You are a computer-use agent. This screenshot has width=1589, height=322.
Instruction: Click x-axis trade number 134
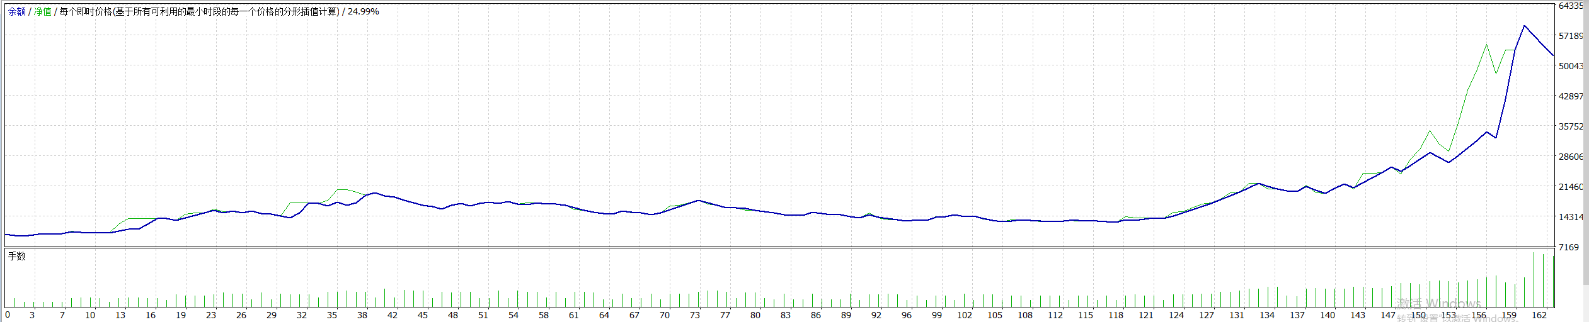tap(1267, 315)
